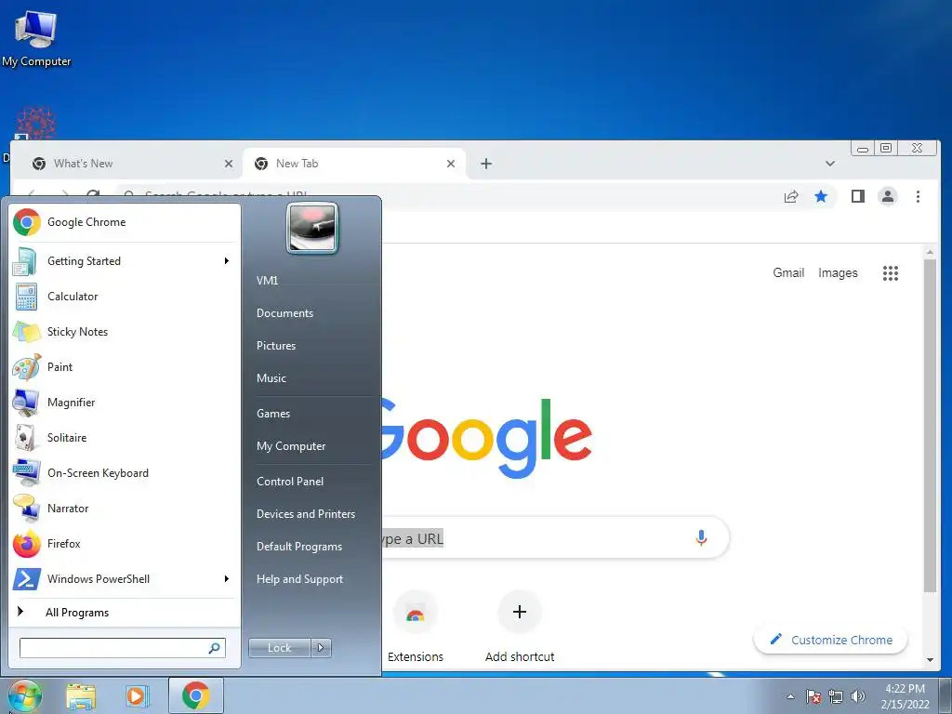Screen dimensions: 952x714
Task: Launch Narrator from Start menu
Action: (x=125, y=509)
